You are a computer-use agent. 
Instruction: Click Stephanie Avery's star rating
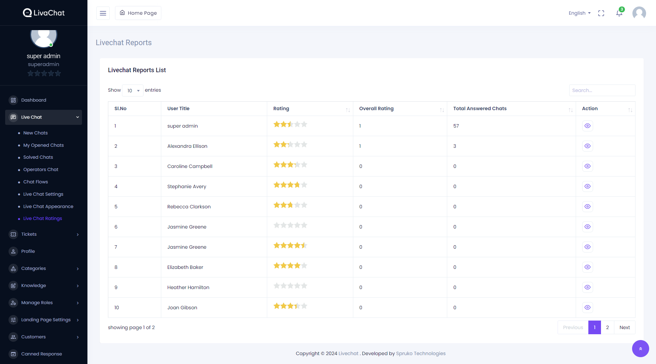(290, 185)
